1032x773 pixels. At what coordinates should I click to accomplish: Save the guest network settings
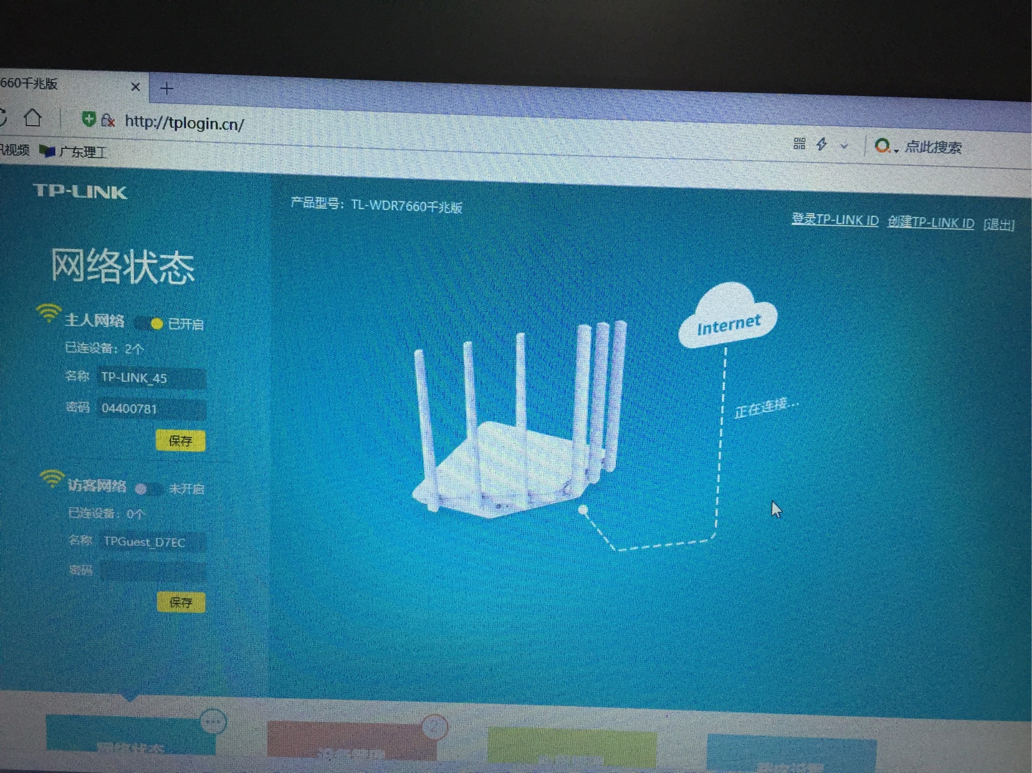point(181,602)
